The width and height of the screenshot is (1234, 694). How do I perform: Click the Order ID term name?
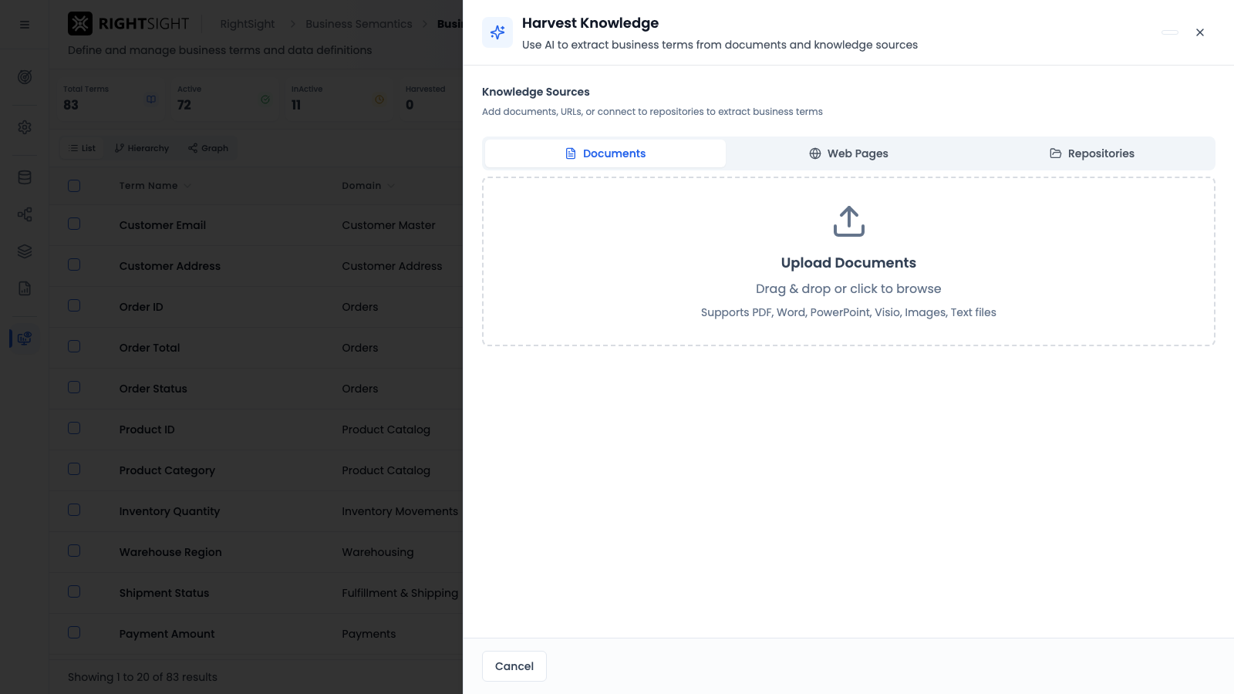(141, 307)
